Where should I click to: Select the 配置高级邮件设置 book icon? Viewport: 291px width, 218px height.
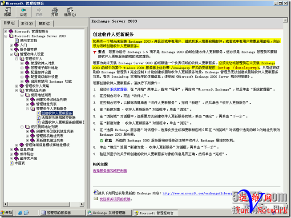(27, 77)
